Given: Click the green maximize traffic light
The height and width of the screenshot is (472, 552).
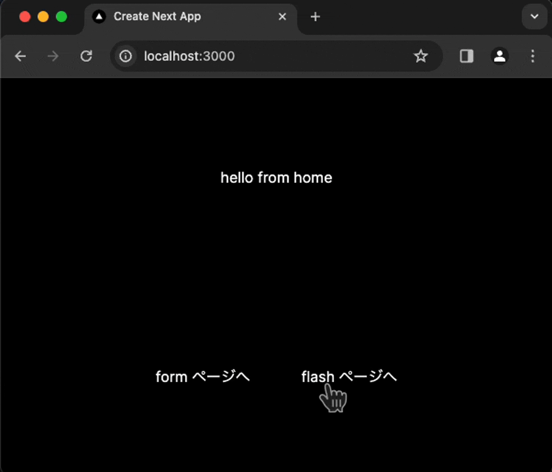Looking at the screenshot, I should point(61,16).
